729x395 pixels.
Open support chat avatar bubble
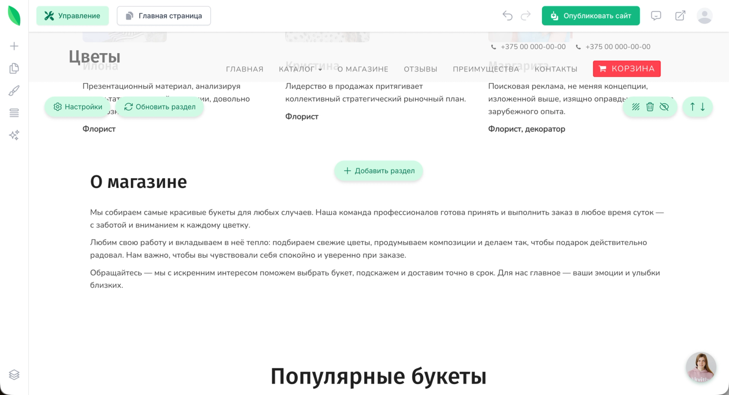pos(701,367)
